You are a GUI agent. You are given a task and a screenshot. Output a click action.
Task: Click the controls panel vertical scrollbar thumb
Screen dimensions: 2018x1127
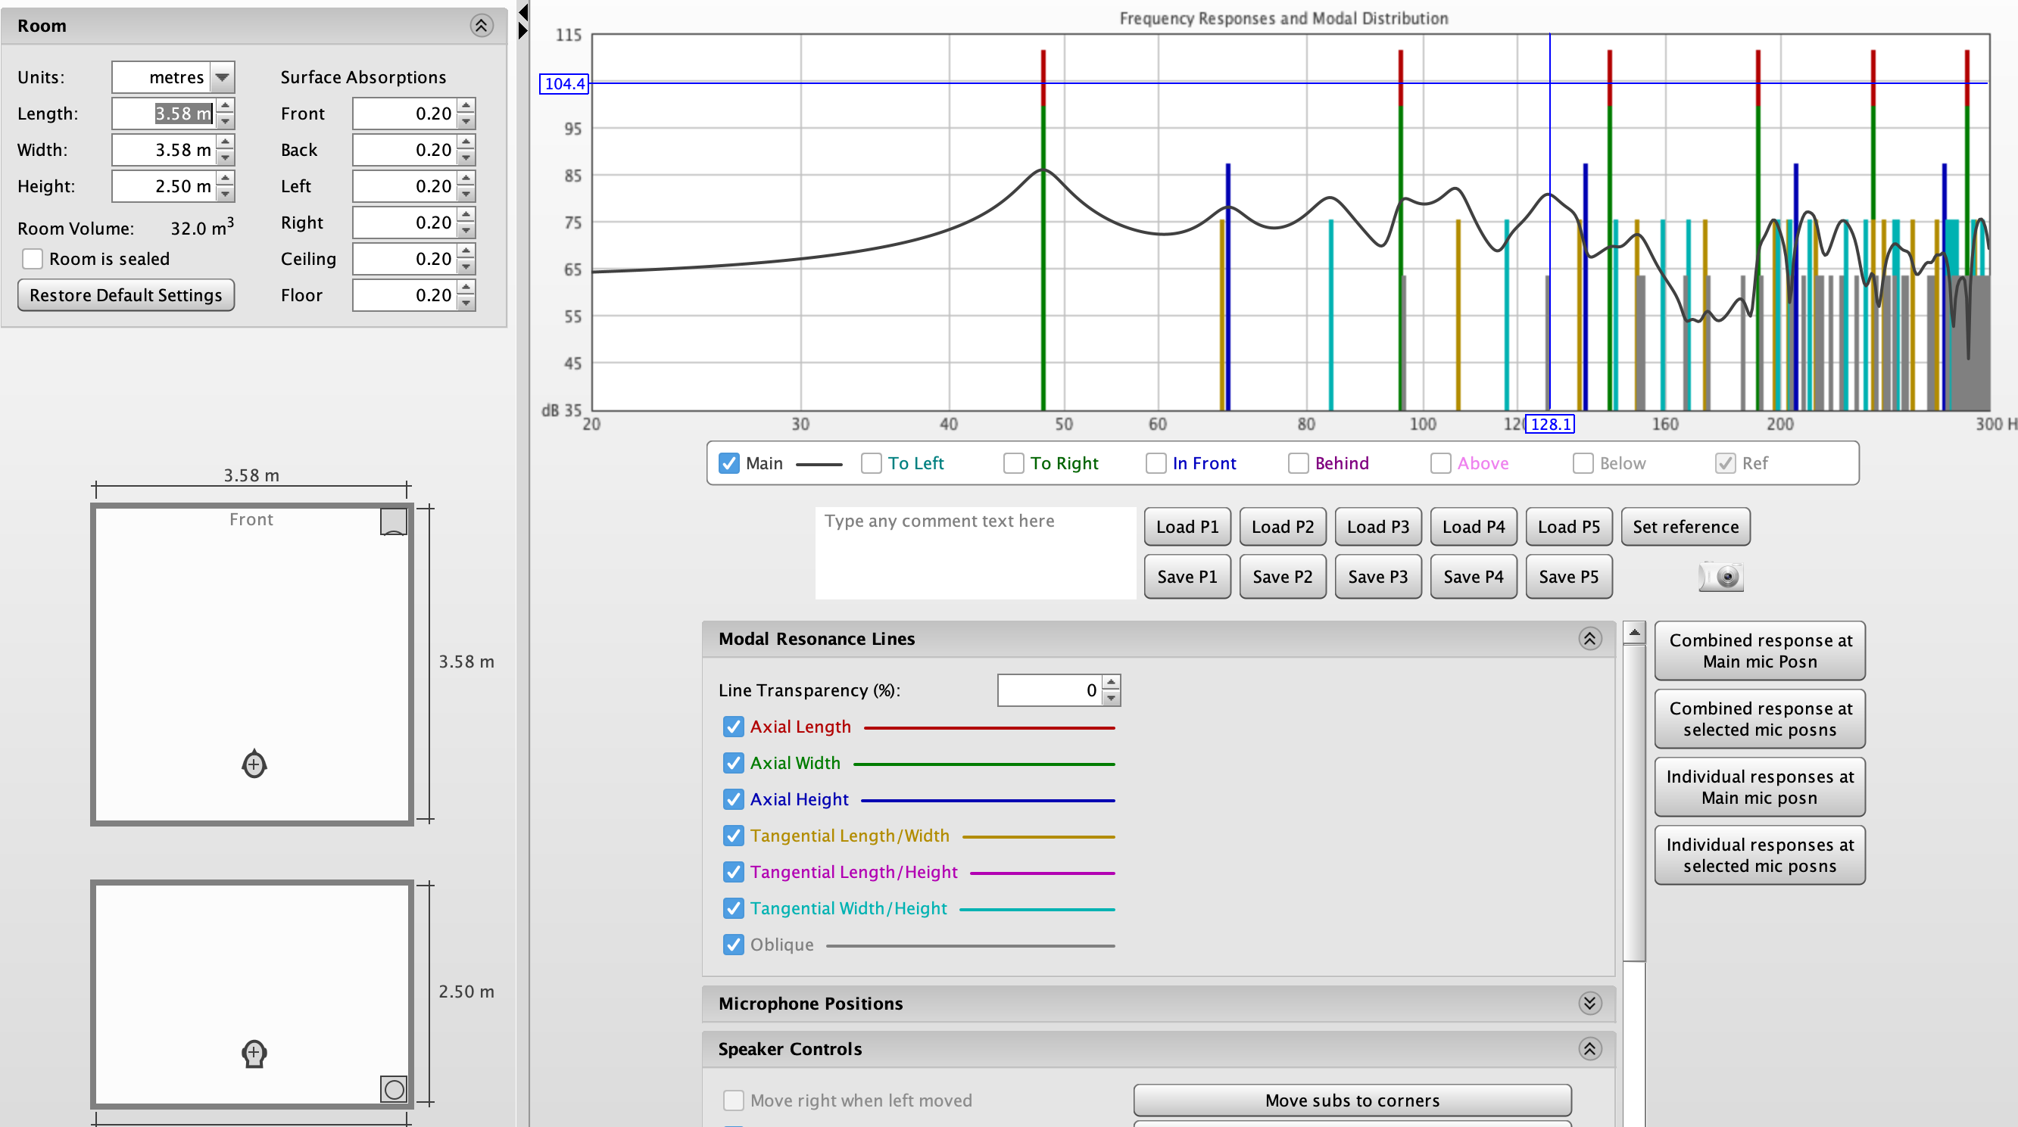coord(1634,802)
